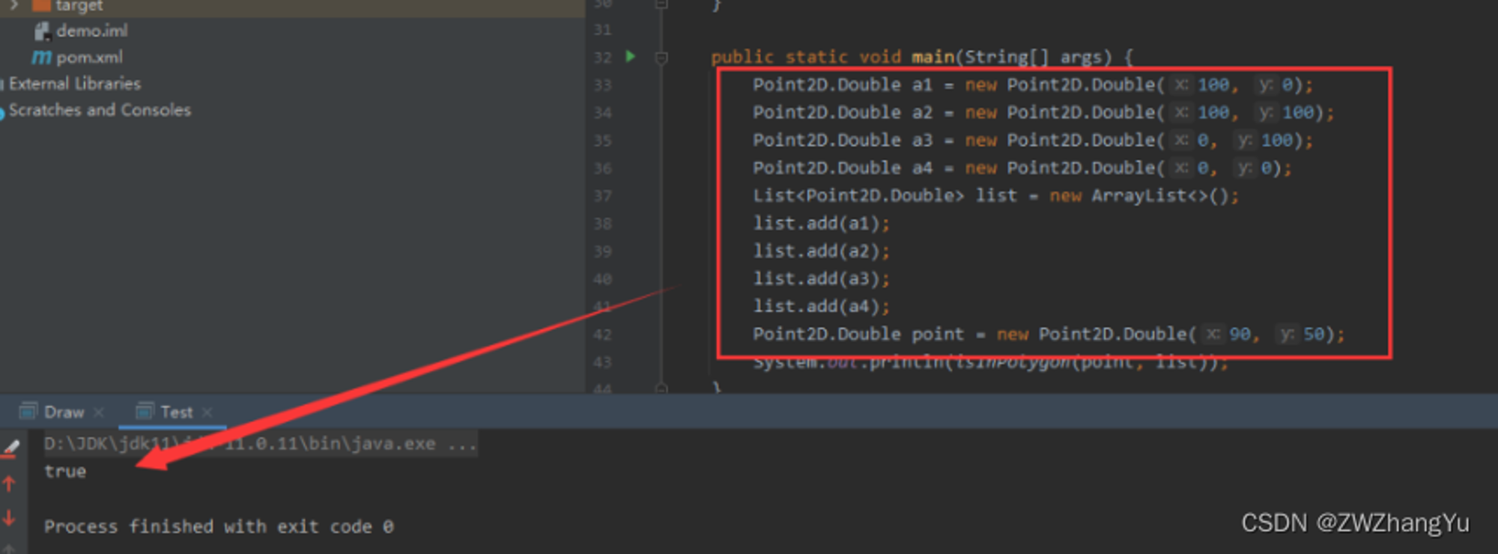Image resolution: width=1498 pixels, height=554 pixels.
Task: Click gutter line number 42
Action: 603,334
